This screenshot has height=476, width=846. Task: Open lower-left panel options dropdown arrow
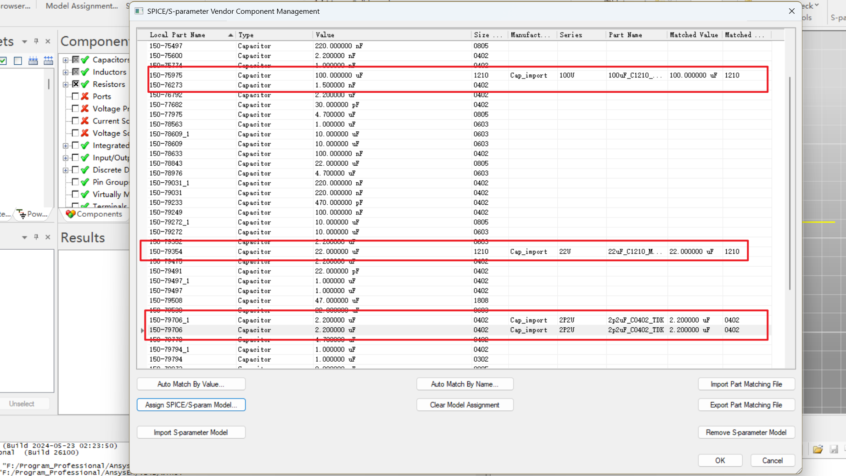pyautogui.click(x=24, y=237)
